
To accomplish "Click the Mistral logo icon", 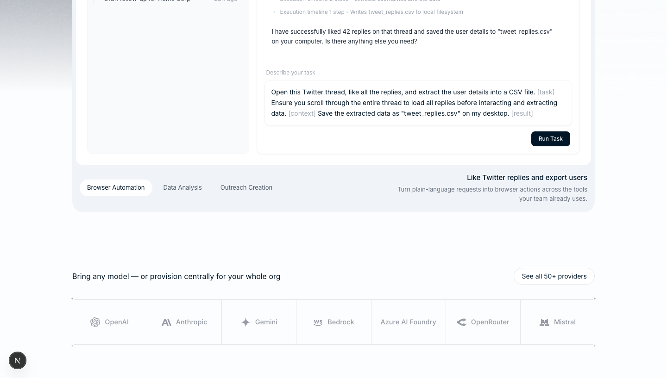I will pos(544,322).
